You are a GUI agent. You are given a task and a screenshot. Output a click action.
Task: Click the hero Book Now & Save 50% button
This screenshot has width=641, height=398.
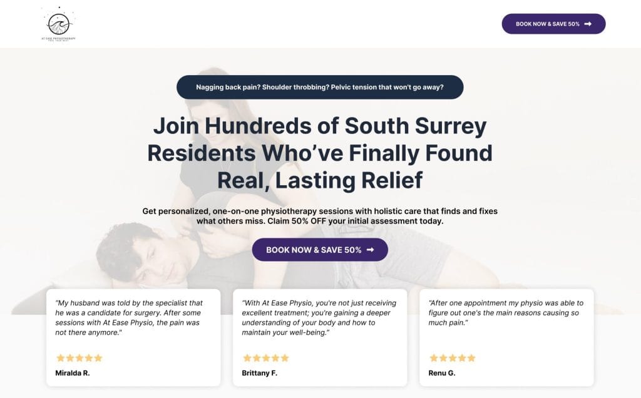coord(313,250)
